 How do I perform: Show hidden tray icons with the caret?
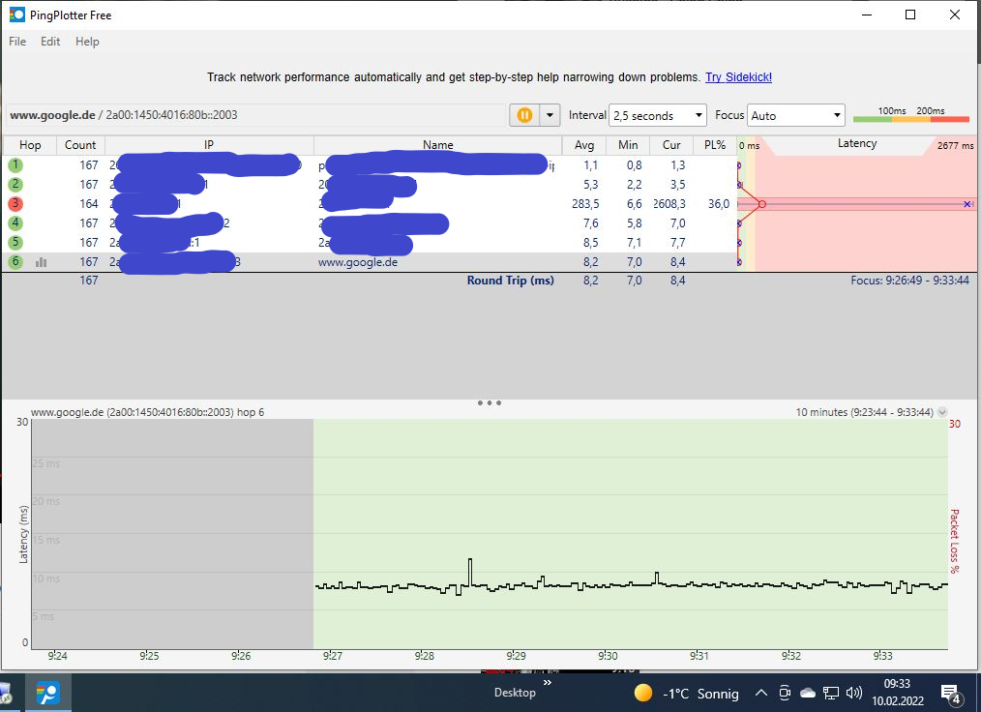(x=760, y=693)
